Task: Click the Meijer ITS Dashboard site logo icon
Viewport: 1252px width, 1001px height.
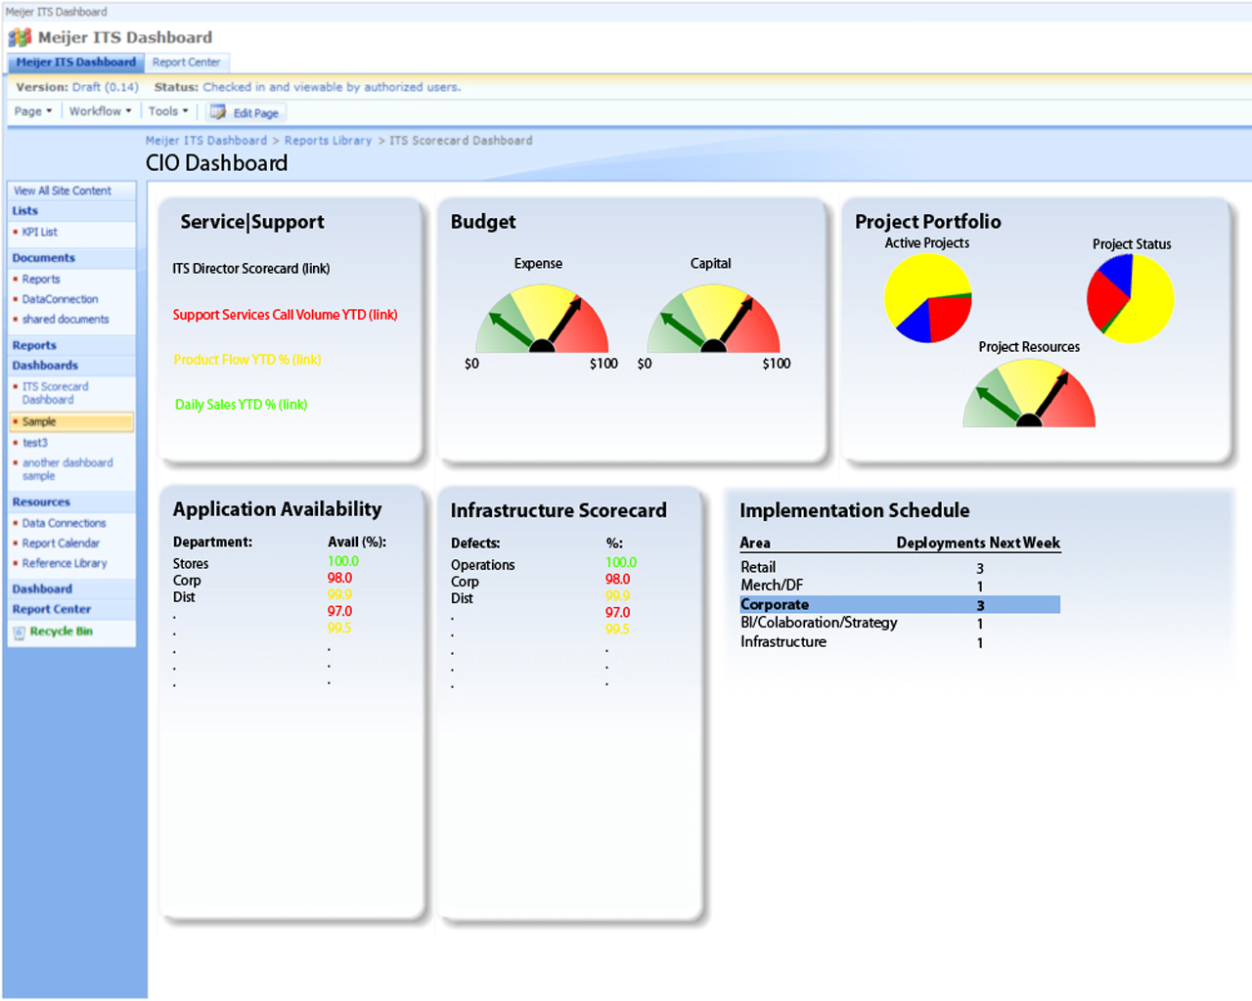Action: tap(20, 37)
